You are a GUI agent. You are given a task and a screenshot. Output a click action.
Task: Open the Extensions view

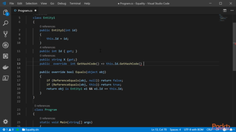click(x=6, y=56)
